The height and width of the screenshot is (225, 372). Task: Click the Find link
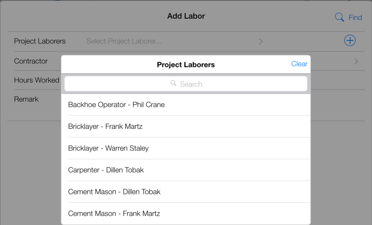pyautogui.click(x=355, y=18)
